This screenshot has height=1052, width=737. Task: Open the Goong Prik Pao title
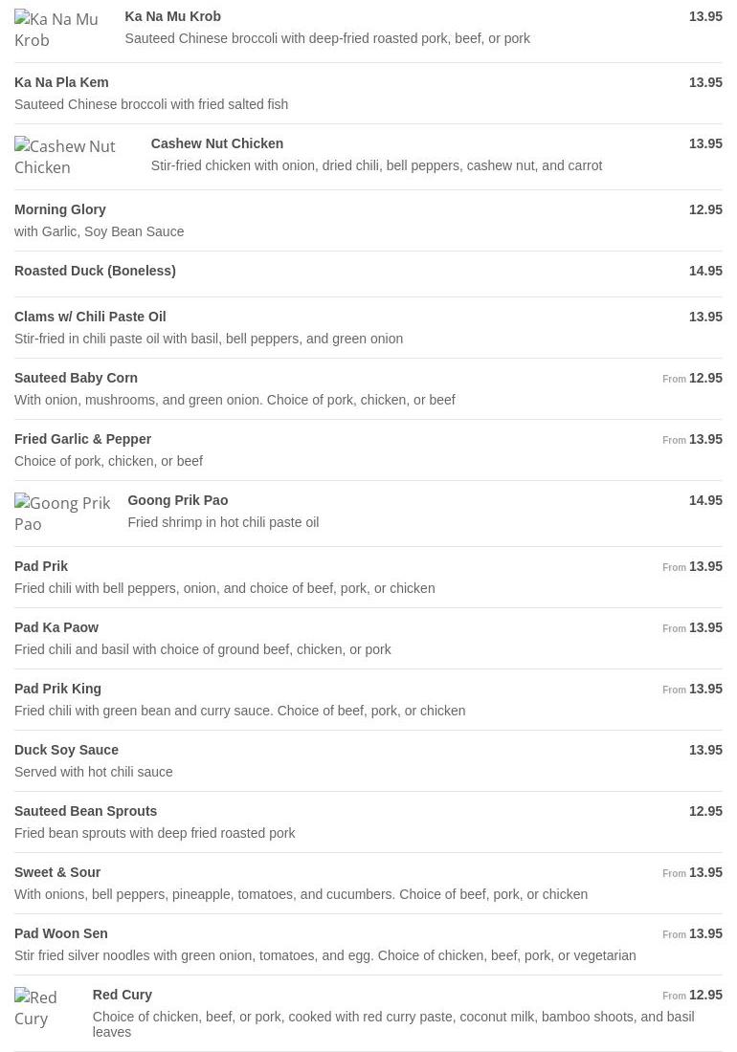(177, 500)
